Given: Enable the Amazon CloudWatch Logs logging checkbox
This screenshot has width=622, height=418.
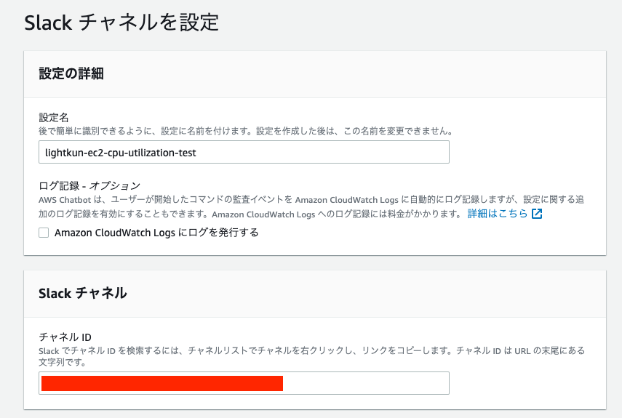Looking at the screenshot, I should (44, 233).
